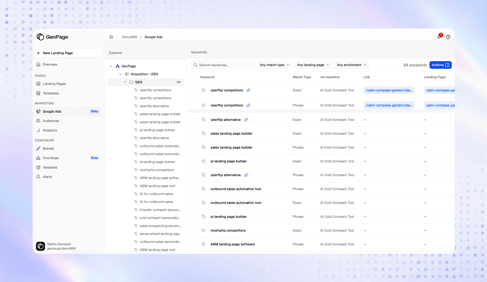Click the Alerts bell icon
Screen dimensions: 487x282
point(38,177)
